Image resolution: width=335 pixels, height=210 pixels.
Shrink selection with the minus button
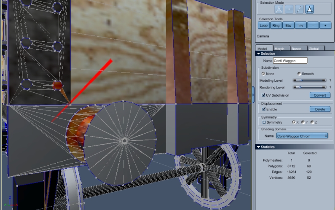(313, 25)
